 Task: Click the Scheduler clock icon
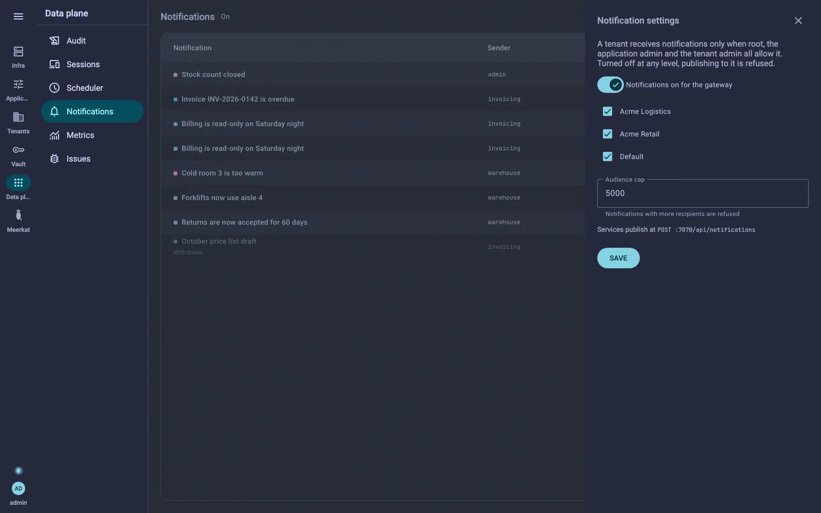pyautogui.click(x=54, y=88)
